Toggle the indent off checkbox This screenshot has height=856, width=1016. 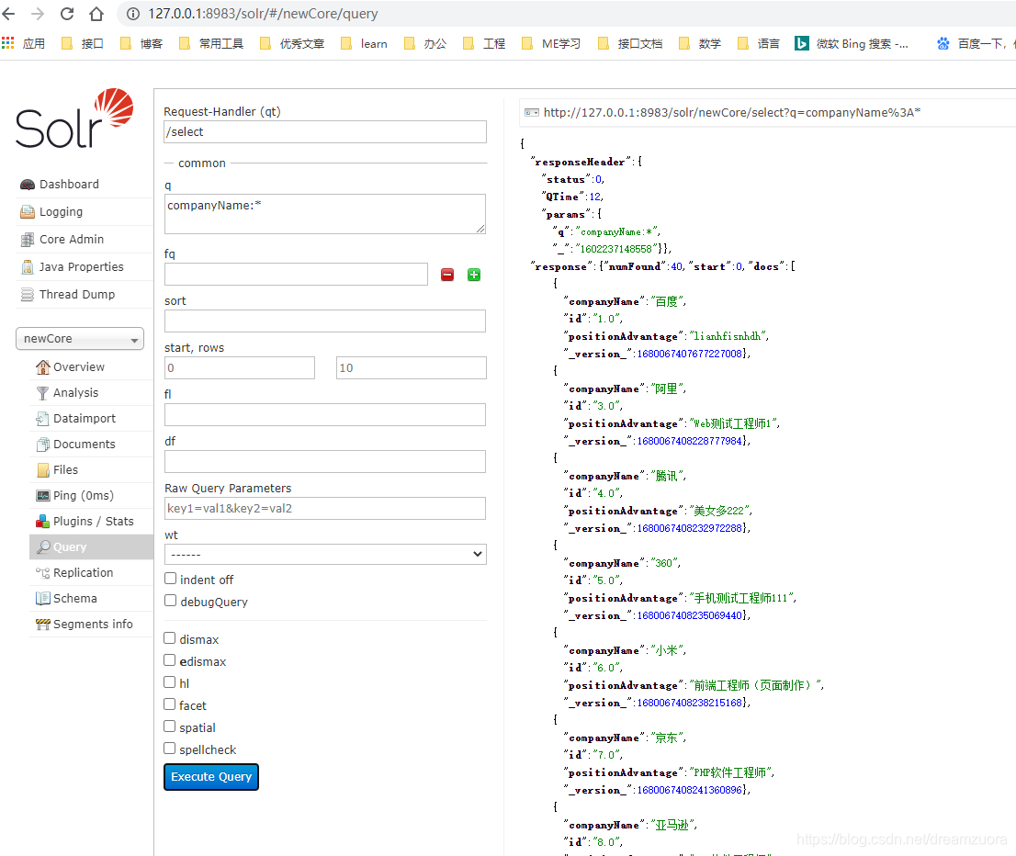pos(171,579)
